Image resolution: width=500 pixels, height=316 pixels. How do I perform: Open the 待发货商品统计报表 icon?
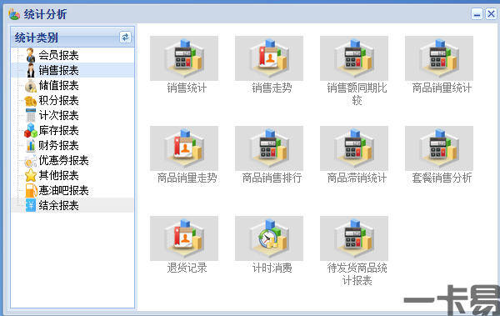click(x=354, y=238)
